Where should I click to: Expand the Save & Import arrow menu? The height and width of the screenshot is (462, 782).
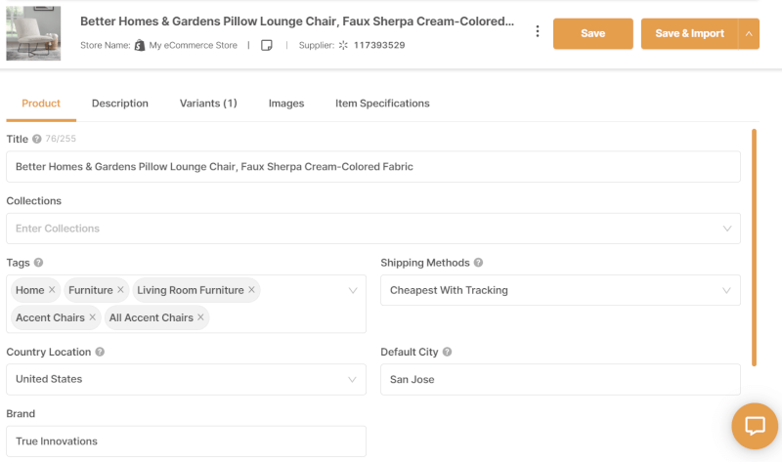[749, 34]
